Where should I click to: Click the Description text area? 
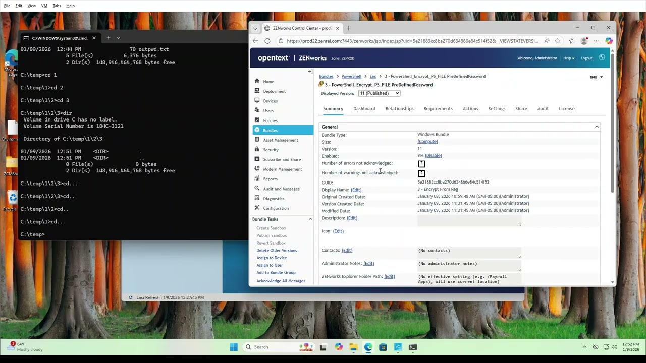[x=469, y=221]
